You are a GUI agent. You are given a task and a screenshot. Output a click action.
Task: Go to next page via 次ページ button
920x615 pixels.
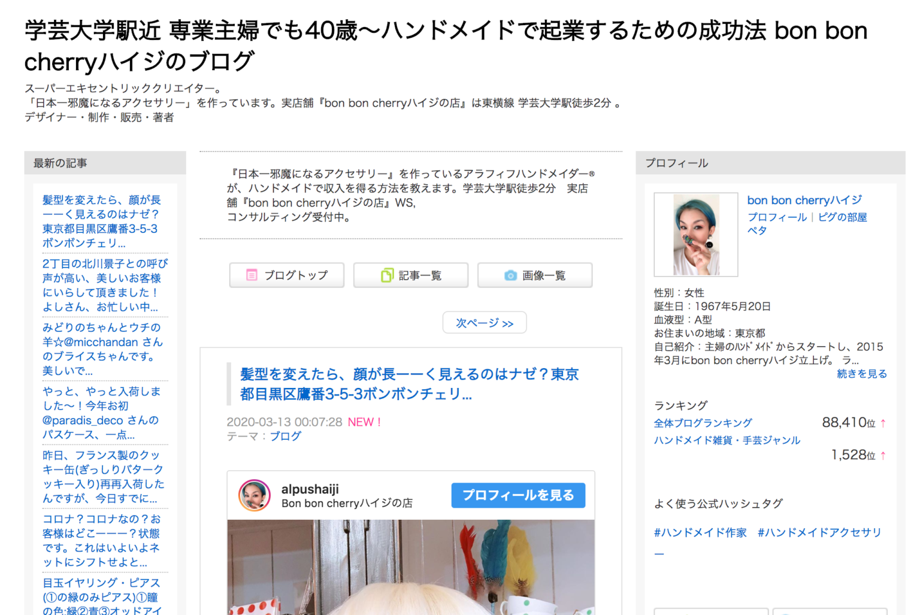484,322
